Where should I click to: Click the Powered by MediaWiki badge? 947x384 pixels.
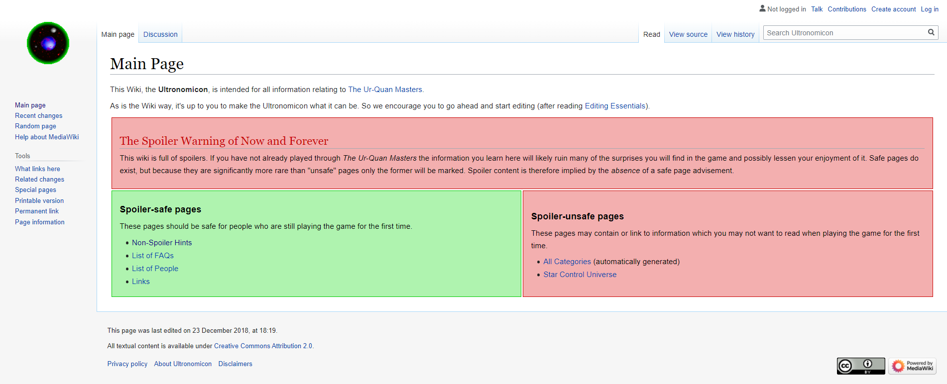[x=912, y=366]
